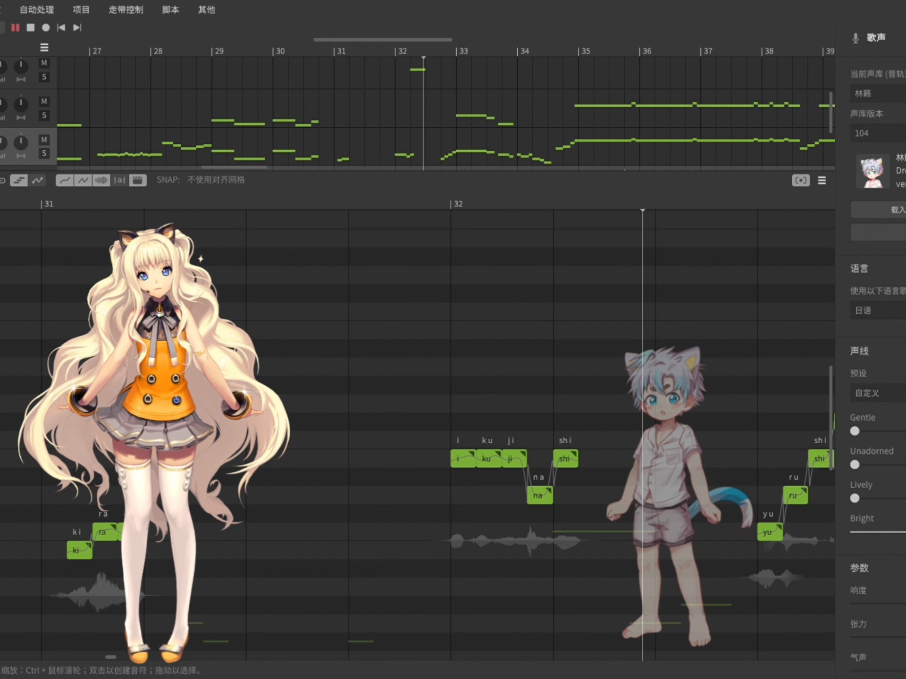906x679 pixels.
Task: Click the 载入 load button
Action: [x=878, y=210]
